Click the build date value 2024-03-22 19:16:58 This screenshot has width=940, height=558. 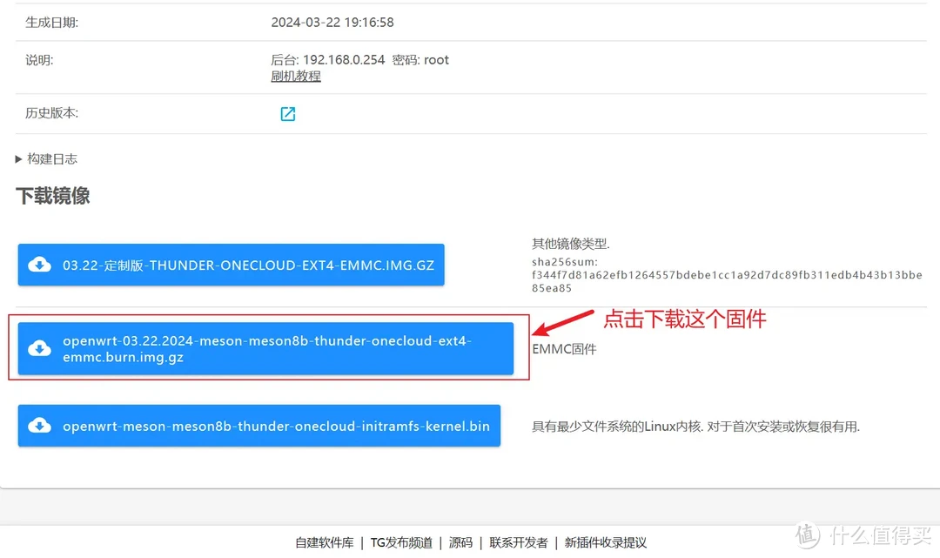(x=332, y=22)
